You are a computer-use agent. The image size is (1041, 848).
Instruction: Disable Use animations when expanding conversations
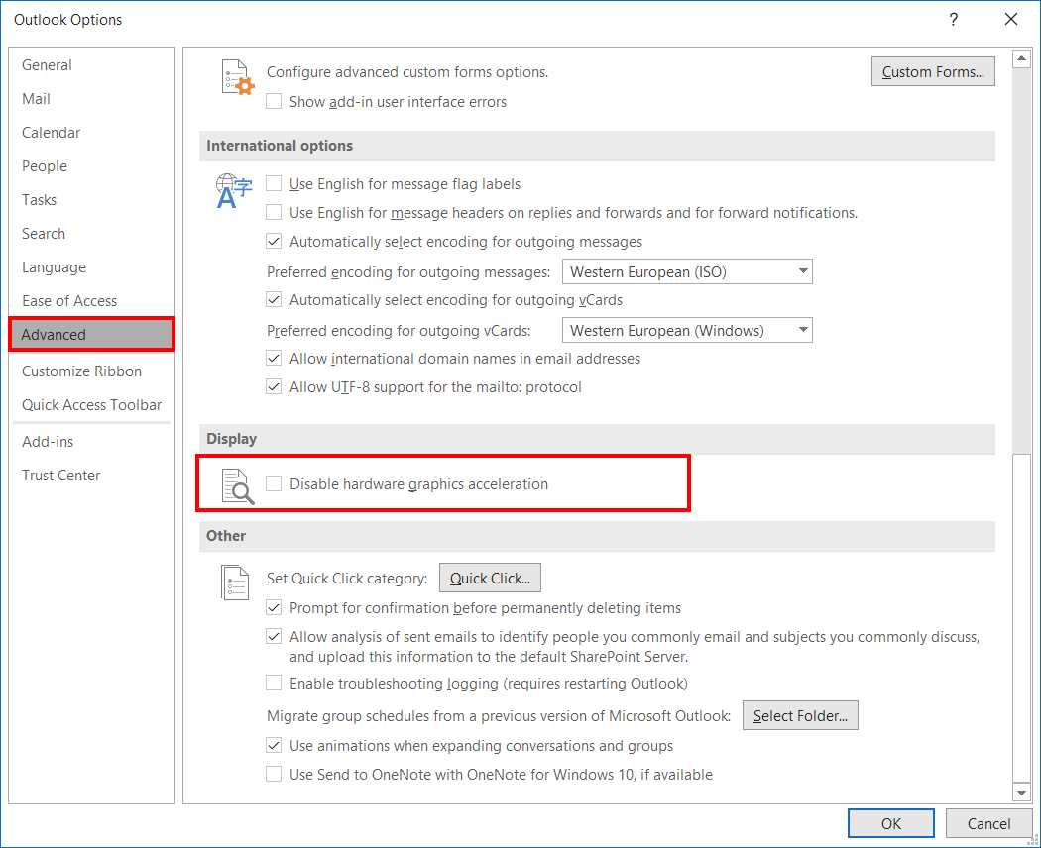point(274,745)
